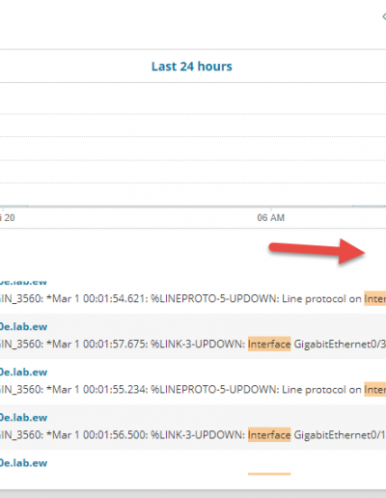Select the 00:01:54.621 LINEPROTO-5-UPDOWN log message
Screen dimensions: 386x498
(x=193, y=299)
